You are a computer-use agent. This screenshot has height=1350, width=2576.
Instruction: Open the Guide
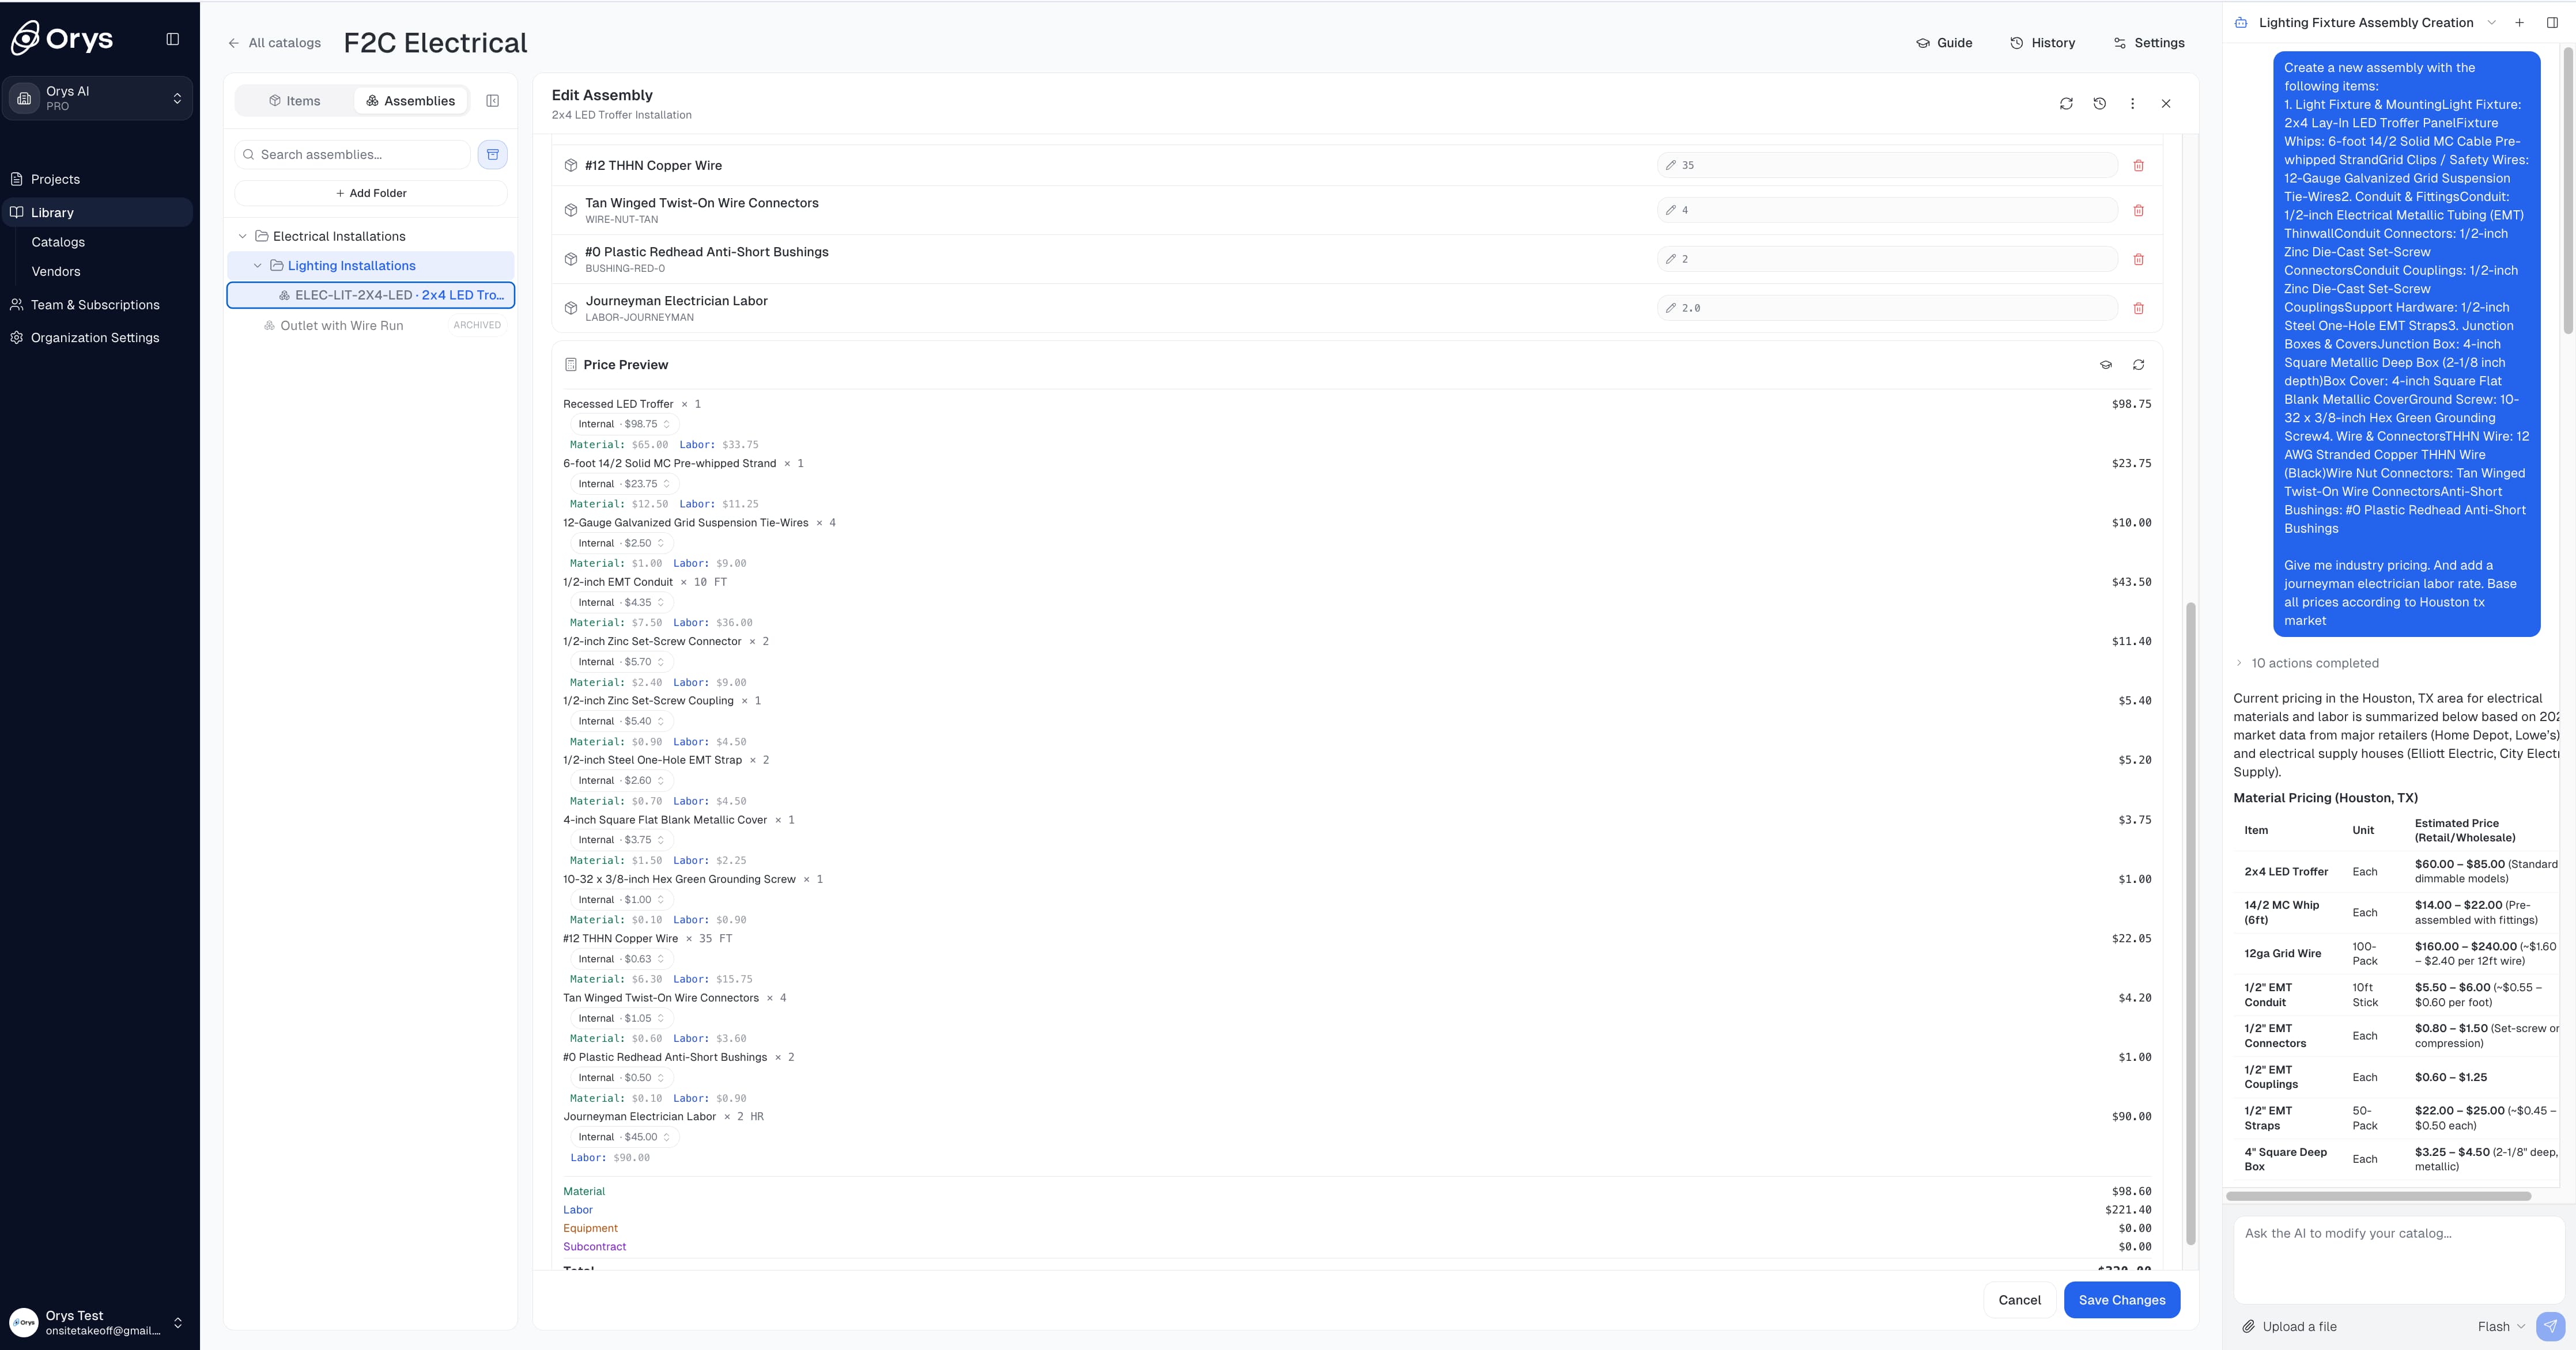pos(1944,43)
